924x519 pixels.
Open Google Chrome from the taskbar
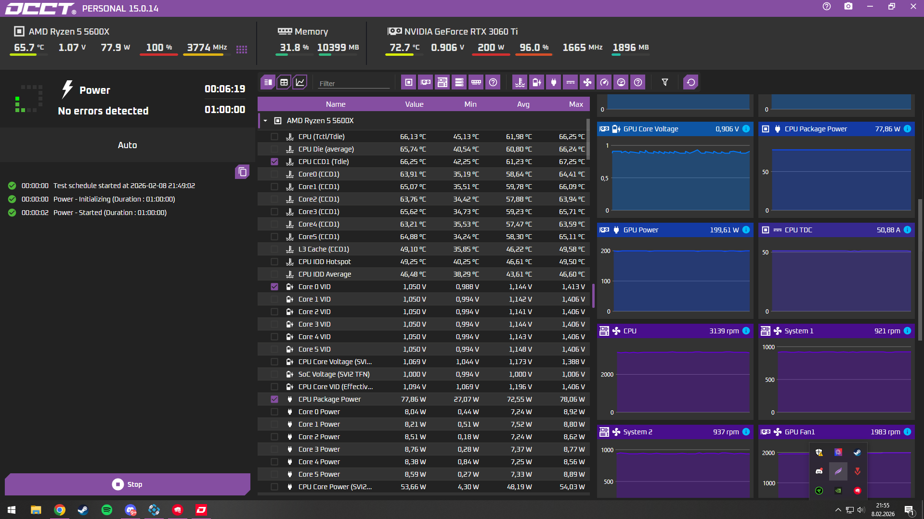pos(60,510)
